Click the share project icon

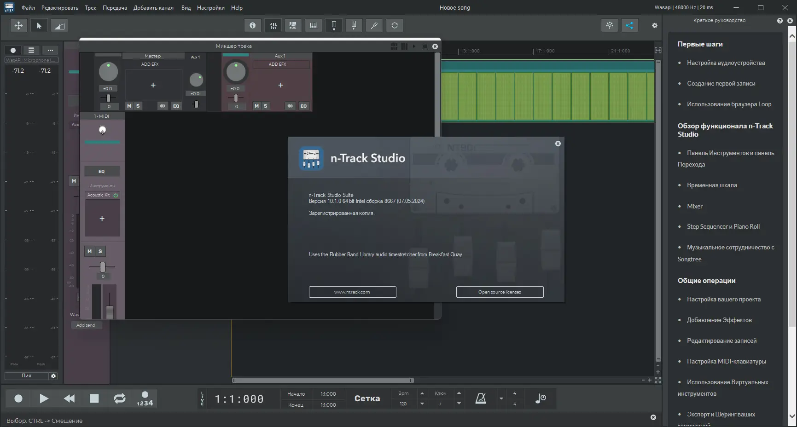(x=629, y=25)
